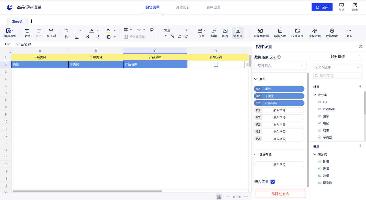This screenshot has width=366, height=200.
Task: Click the Freeze (冻结) panes icon
Action: (200, 31)
